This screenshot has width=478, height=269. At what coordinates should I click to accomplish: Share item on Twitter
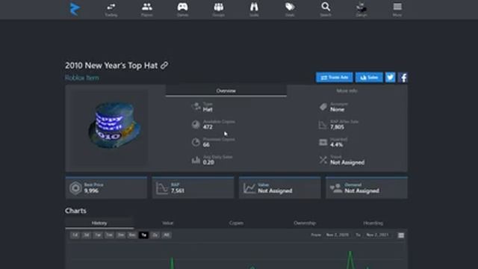(390, 78)
